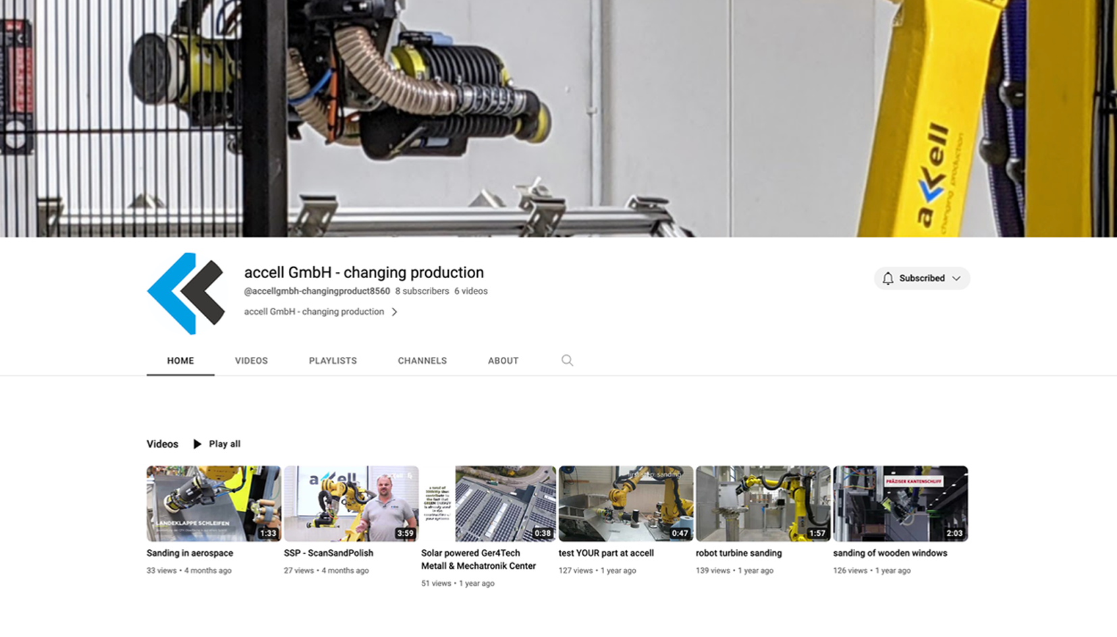
Task: Click the test YOUR part thumbnail
Action: 626,503
